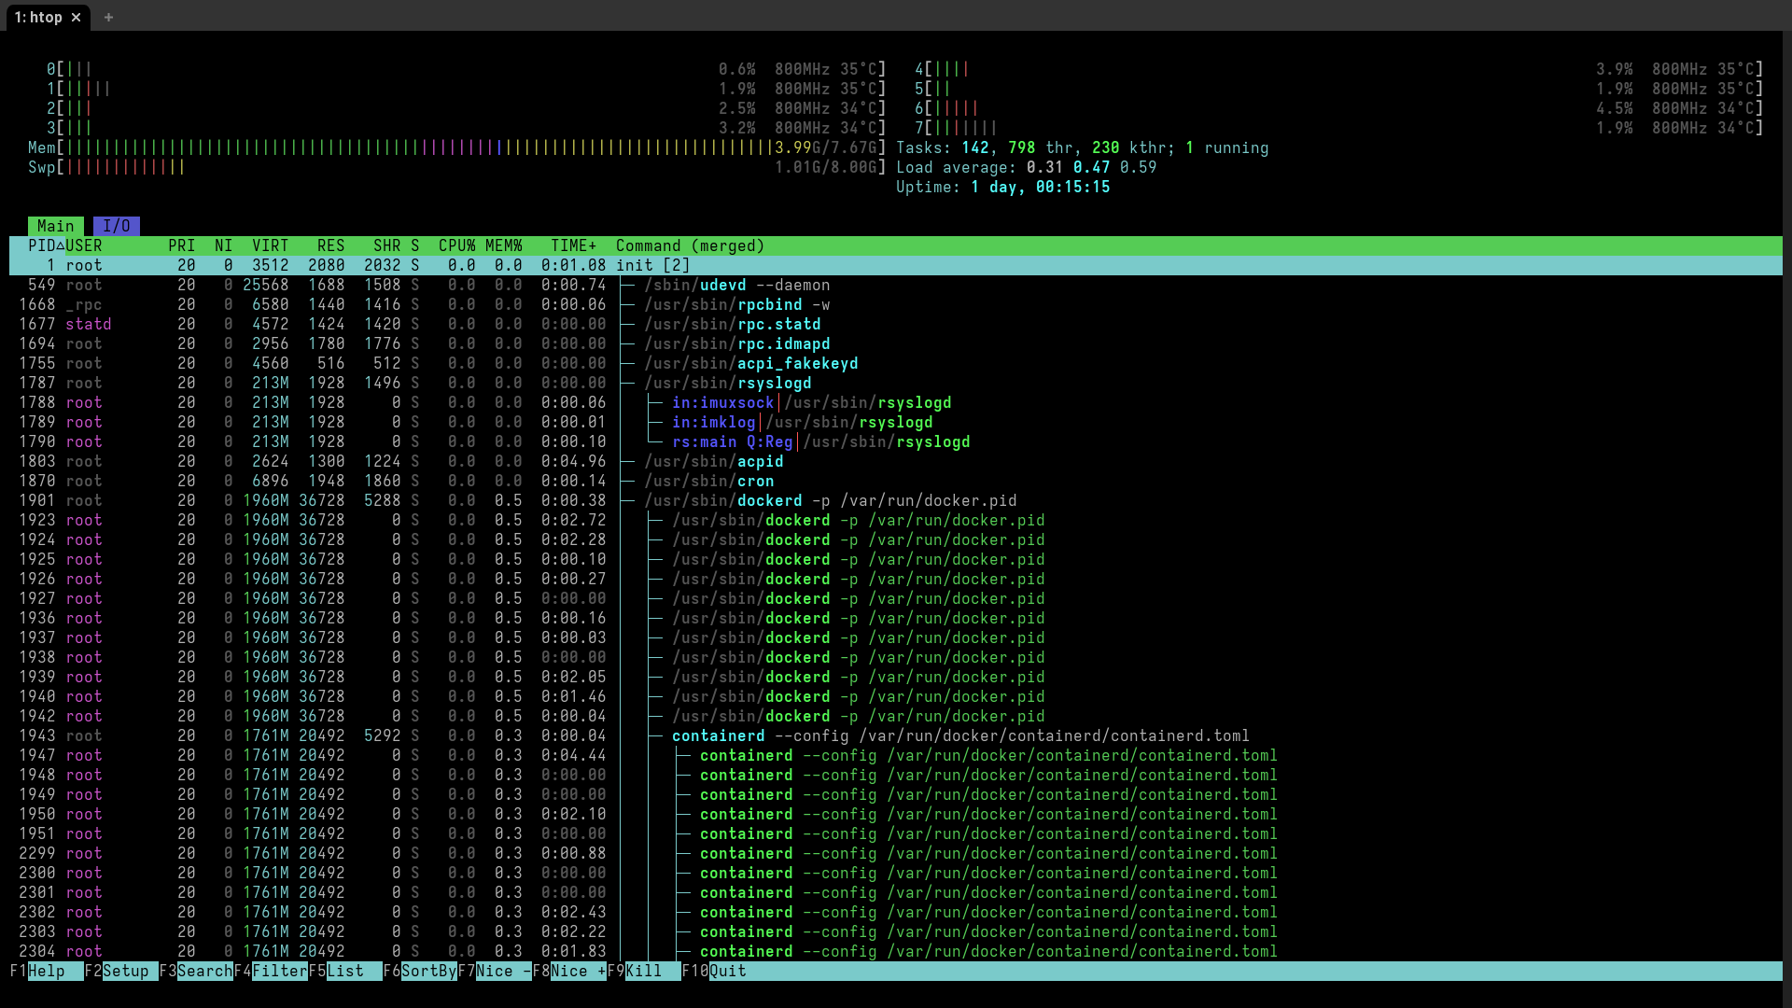Image resolution: width=1792 pixels, height=1008 pixels.
Task: Close the htop terminal tab
Action: coord(77,18)
